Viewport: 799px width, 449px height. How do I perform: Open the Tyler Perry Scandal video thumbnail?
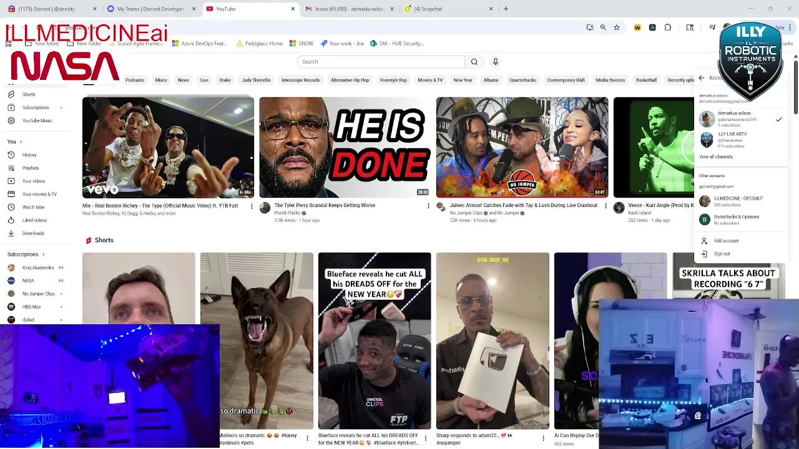click(345, 147)
